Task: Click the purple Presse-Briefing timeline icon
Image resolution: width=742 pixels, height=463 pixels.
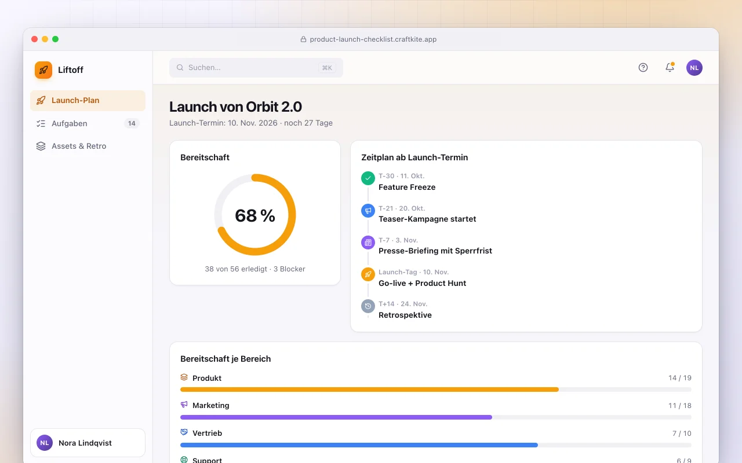Action: [x=368, y=242]
